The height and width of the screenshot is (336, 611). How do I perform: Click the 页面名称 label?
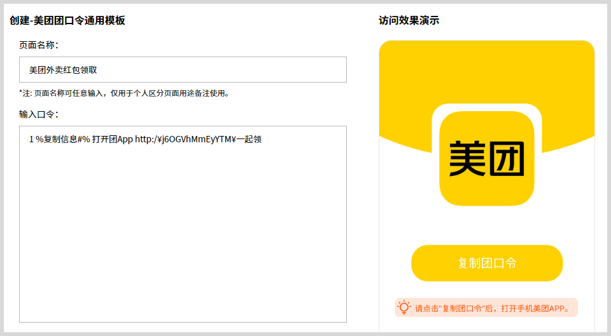[39, 45]
